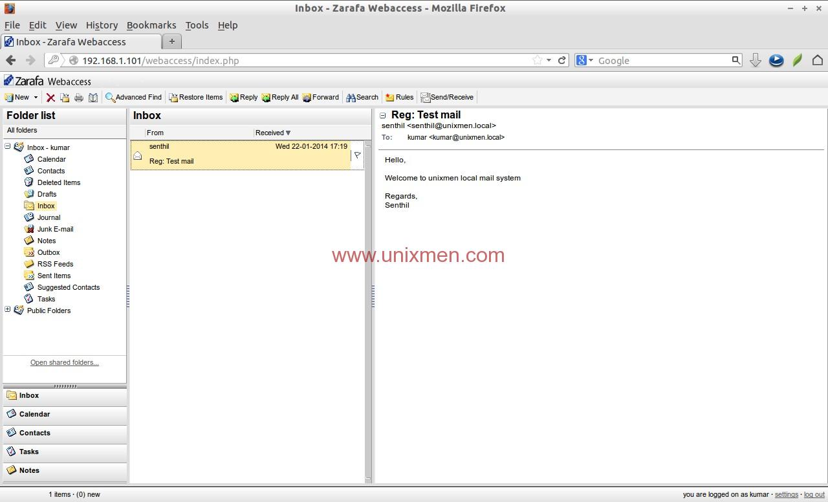The height and width of the screenshot is (502, 828).
Task: Click Restore Items in the toolbar
Action: tap(195, 97)
